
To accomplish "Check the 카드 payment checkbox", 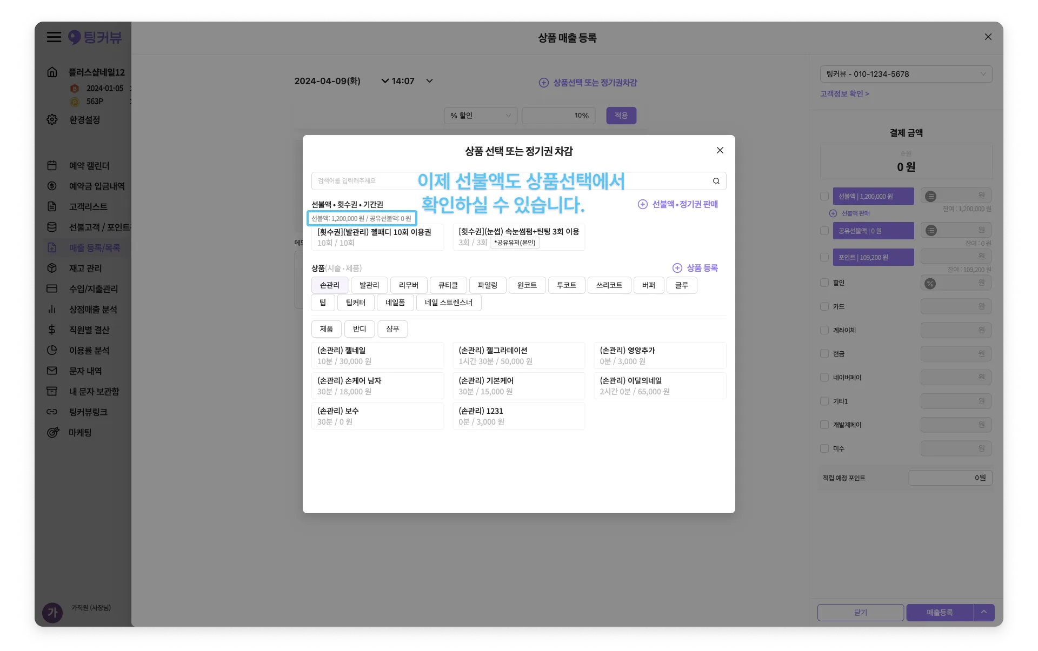I will click(x=824, y=306).
